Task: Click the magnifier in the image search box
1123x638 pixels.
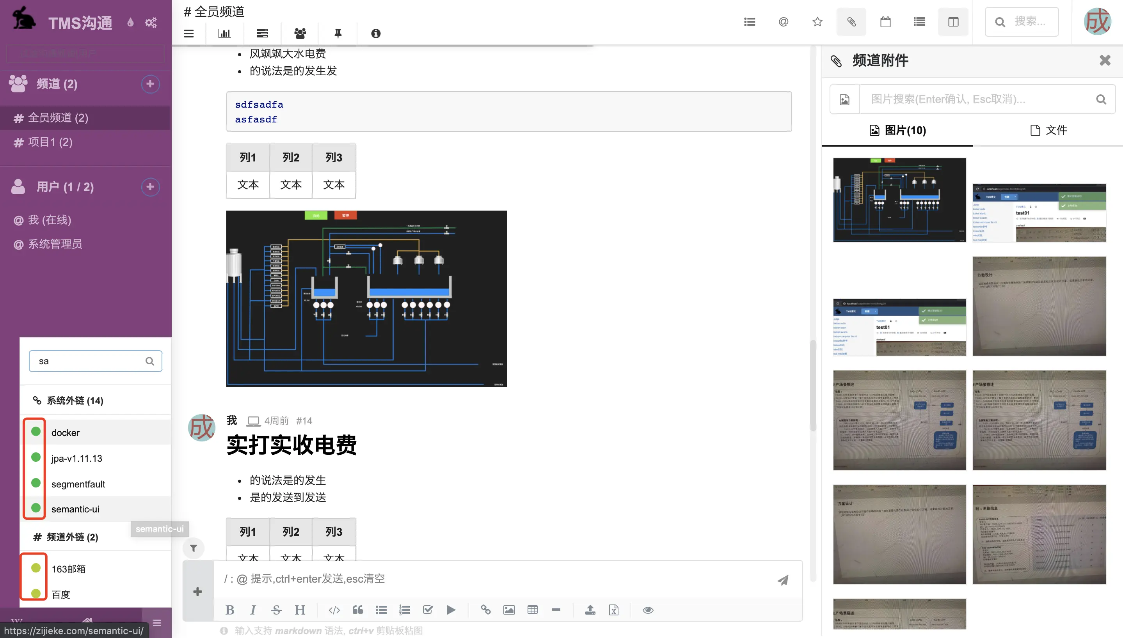Action: point(1101,99)
